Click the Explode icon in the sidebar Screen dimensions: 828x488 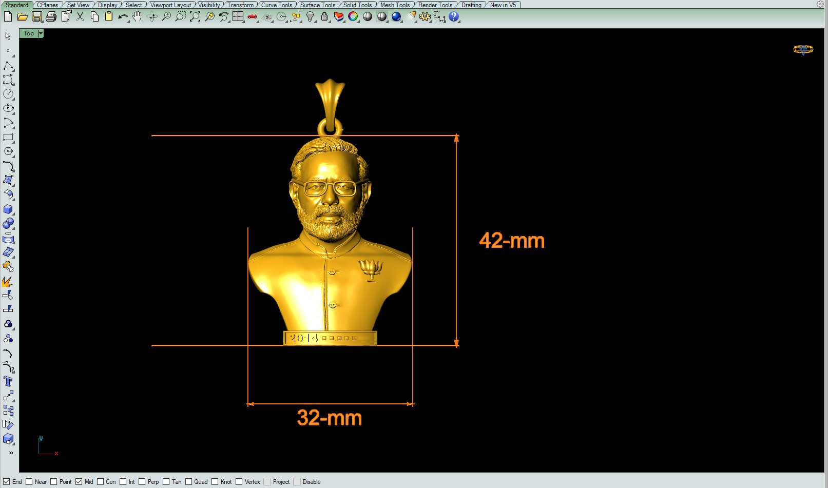pyautogui.click(x=8, y=281)
